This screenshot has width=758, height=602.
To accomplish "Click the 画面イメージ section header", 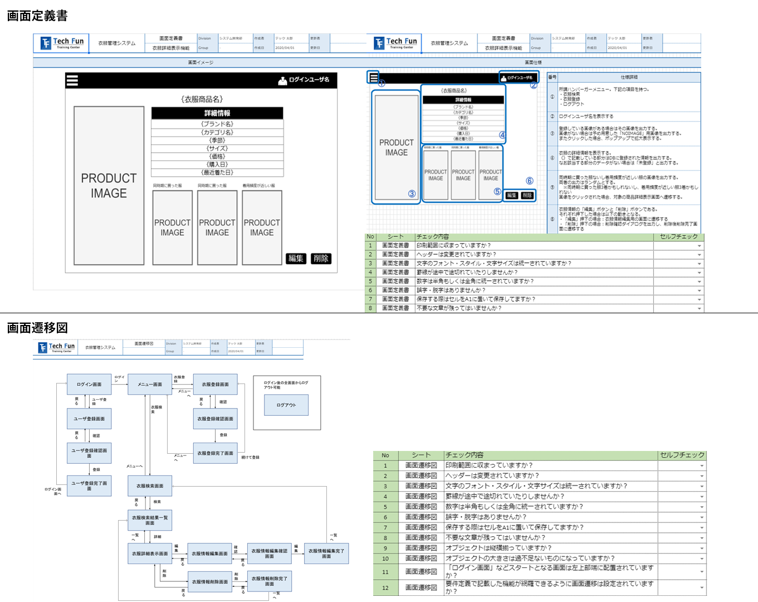I will pos(200,62).
